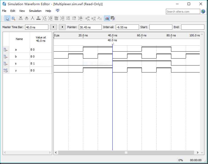
Task: Click the Interval value field
Action: pos(127,27)
